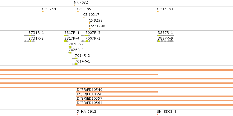Click the 3817R-1 text label
This screenshot has height=116, width=233.
[72, 33]
